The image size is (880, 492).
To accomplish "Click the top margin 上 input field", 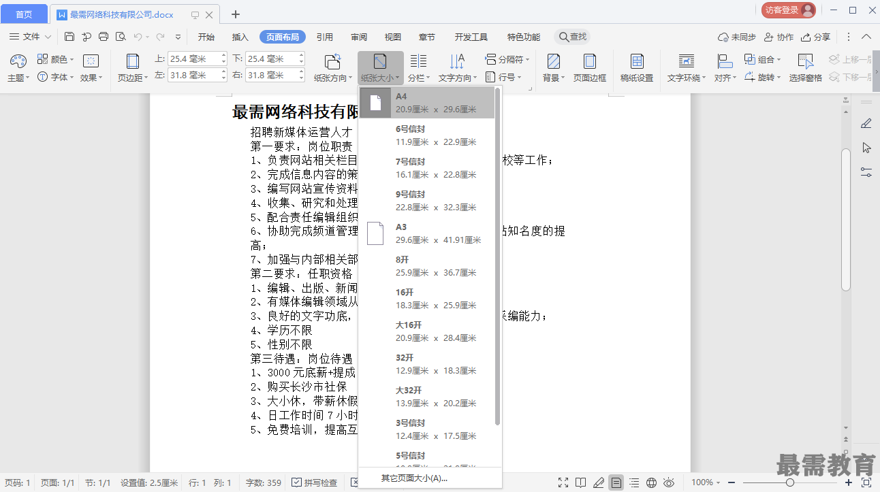I will pyautogui.click(x=198, y=59).
